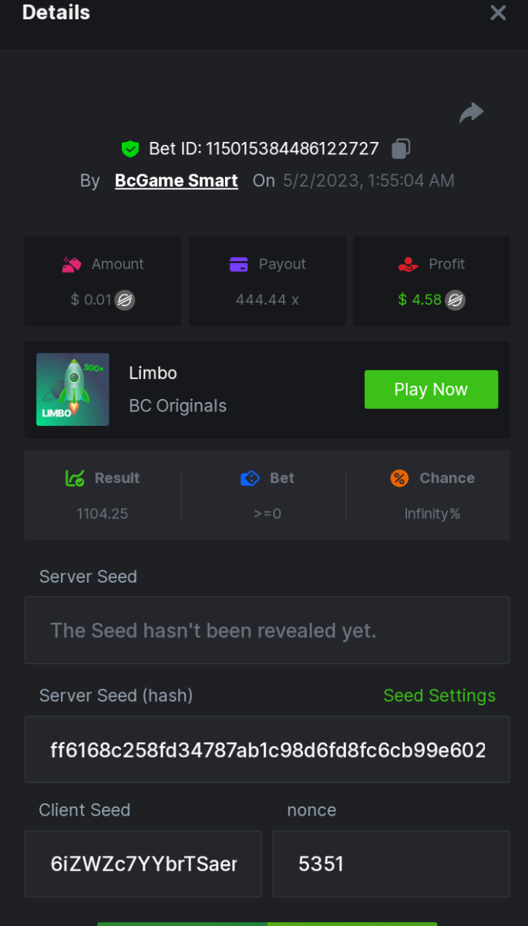Screen dimensions: 528x926
Task: Click the red Profit hand icon
Action: (408, 265)
